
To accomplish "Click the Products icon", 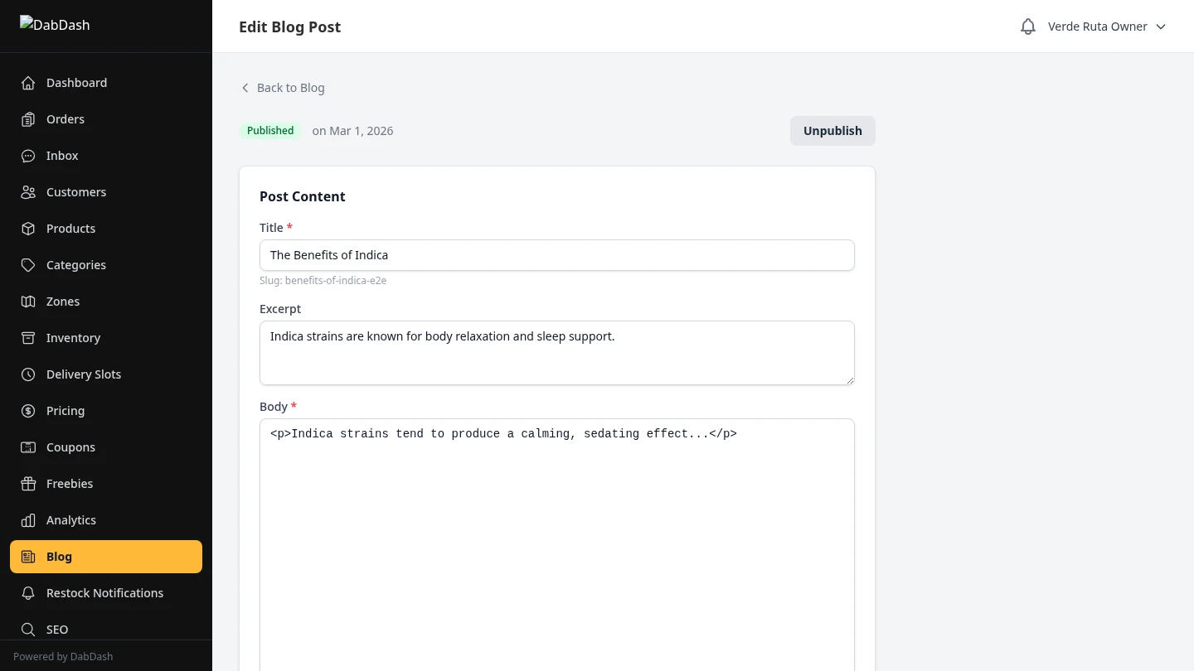I will coord(28,229).
